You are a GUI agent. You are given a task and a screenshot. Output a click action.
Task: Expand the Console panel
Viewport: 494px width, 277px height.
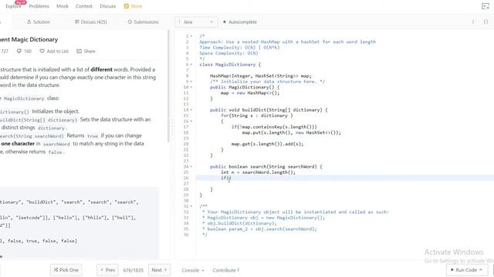(x=193, y=270)
